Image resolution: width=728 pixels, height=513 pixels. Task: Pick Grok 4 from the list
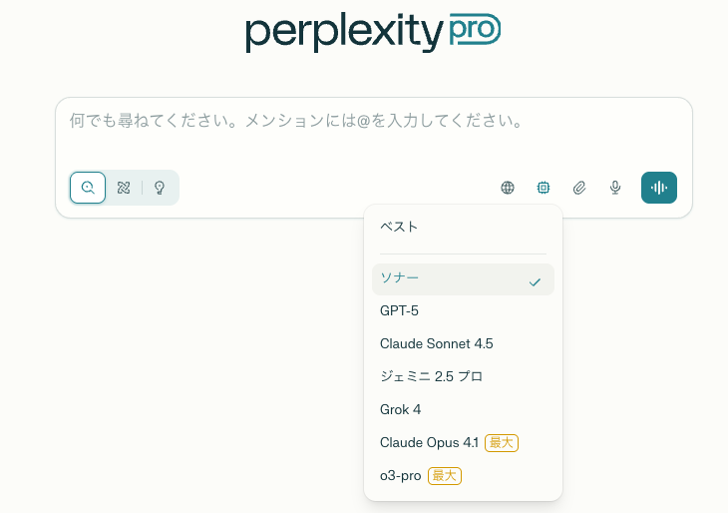coord(400,409)
